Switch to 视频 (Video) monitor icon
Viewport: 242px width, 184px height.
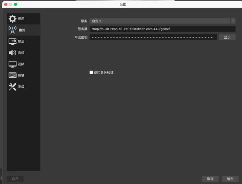[13, 64]
